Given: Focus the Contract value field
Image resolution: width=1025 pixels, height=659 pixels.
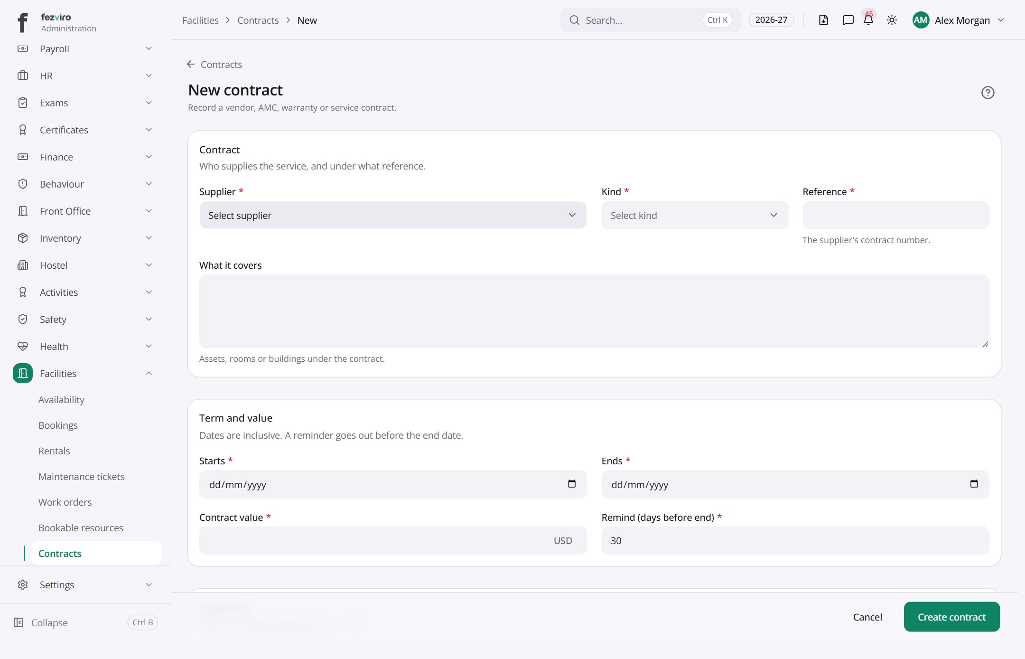Looking at the screenshot, I should 393,540.
